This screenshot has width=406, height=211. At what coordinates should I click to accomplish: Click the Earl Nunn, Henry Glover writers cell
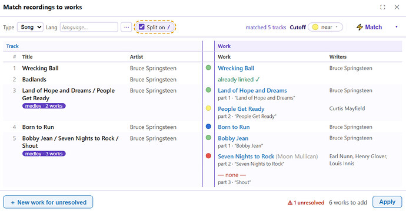358,159
